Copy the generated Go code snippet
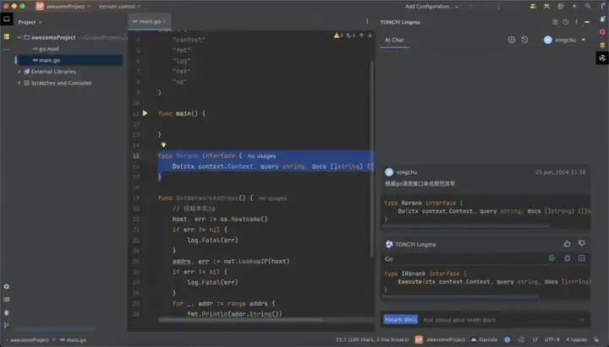Screen dimensions: 609x347 (567, 258)
